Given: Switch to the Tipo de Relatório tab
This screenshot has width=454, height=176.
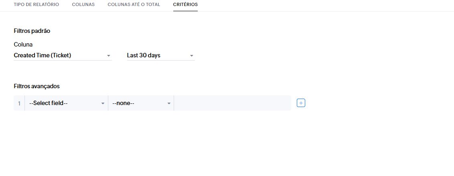Looking at the screenshot, I should [36, 4].
